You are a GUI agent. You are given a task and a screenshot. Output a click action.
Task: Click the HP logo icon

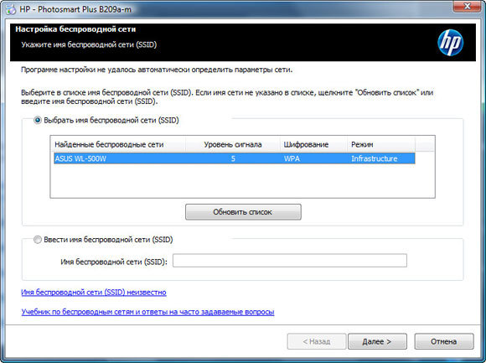[450, 43]
